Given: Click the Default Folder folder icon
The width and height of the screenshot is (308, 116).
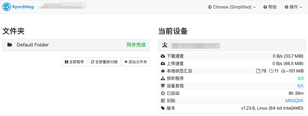Looking at the screenshot, I should tap(10, 45).
